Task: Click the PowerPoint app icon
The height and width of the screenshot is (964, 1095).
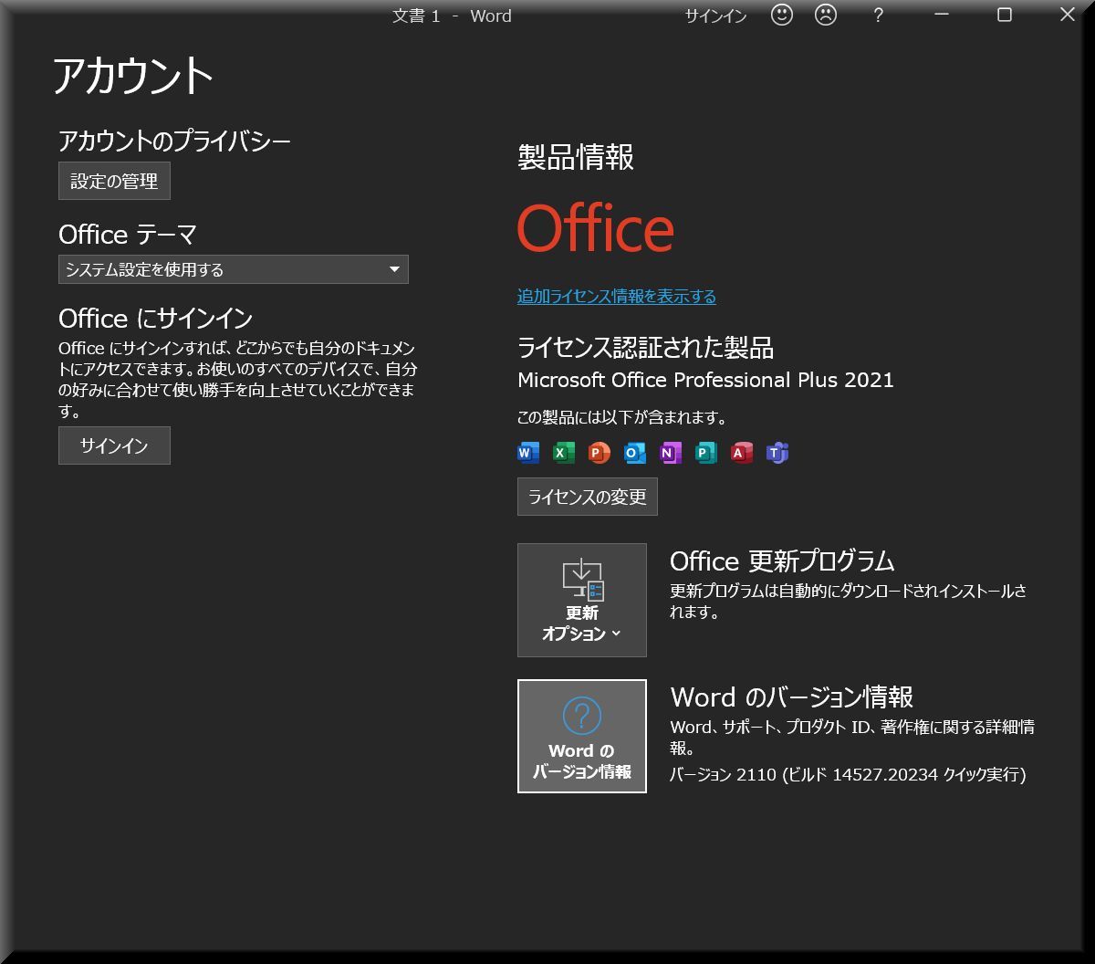Action: point(600,453)
